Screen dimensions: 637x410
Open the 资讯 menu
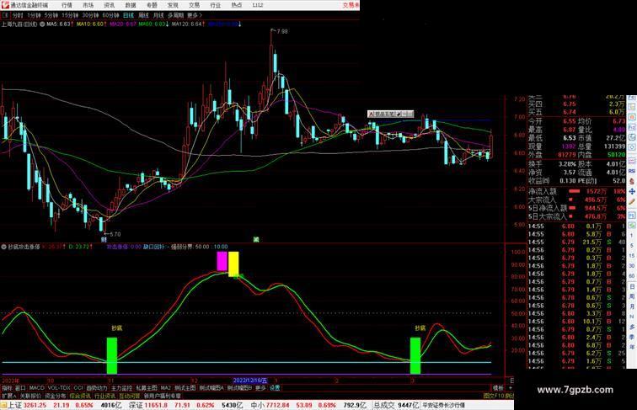tap(109, 5)
